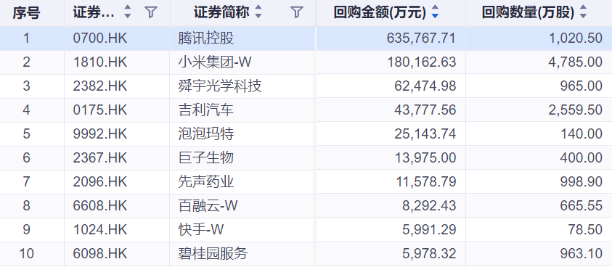
Task: Select stock code 9992.HK
Action: coord(100,134)
